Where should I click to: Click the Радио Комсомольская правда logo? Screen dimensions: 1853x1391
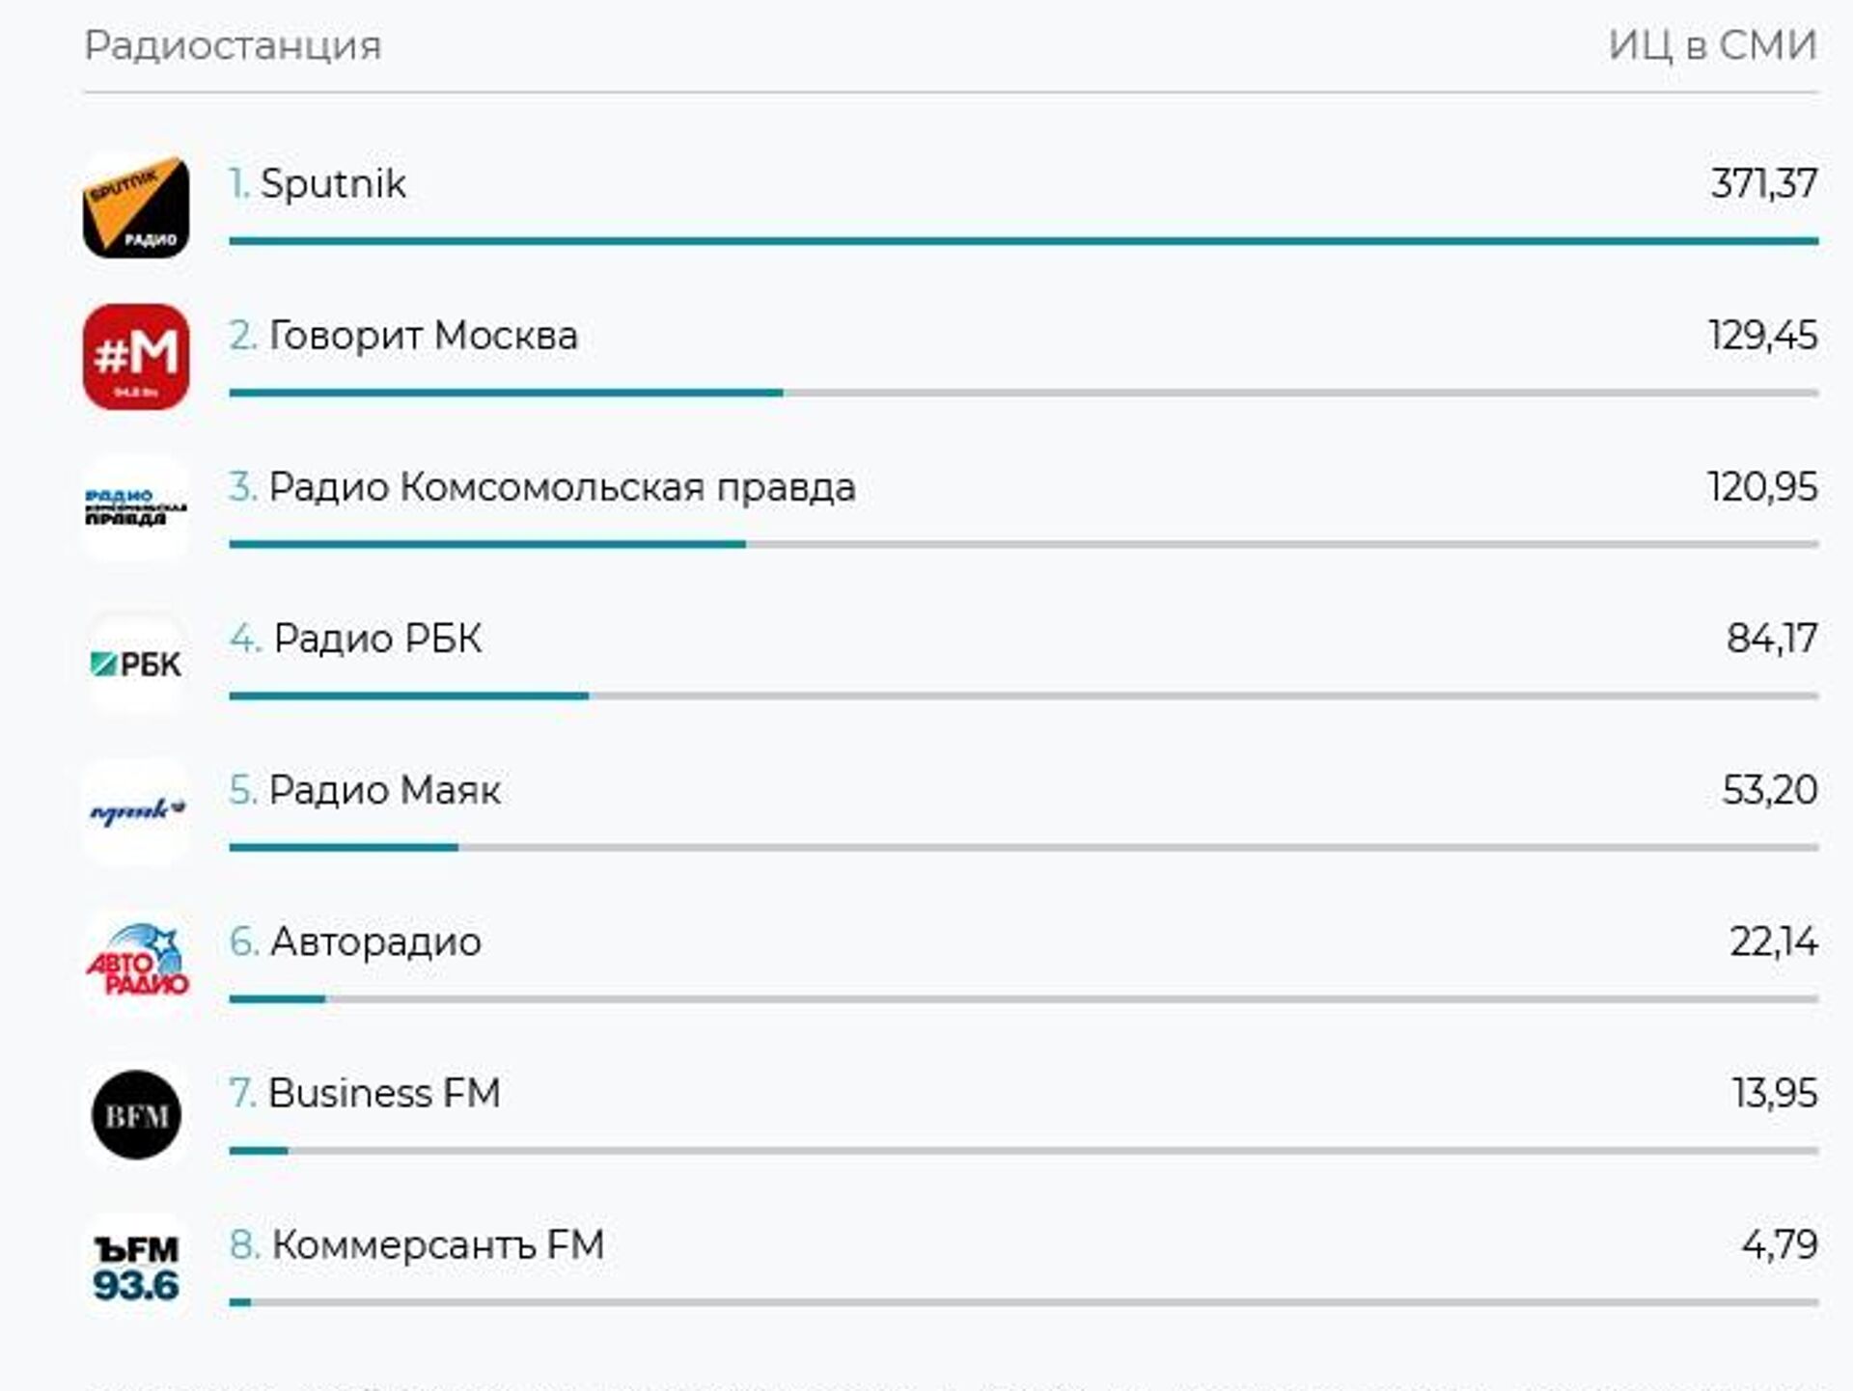tap(136, 508)
